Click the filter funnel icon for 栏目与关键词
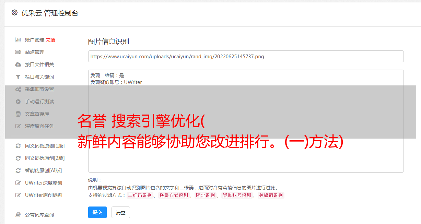The image size is (421, 224). [x=18, y=77]
